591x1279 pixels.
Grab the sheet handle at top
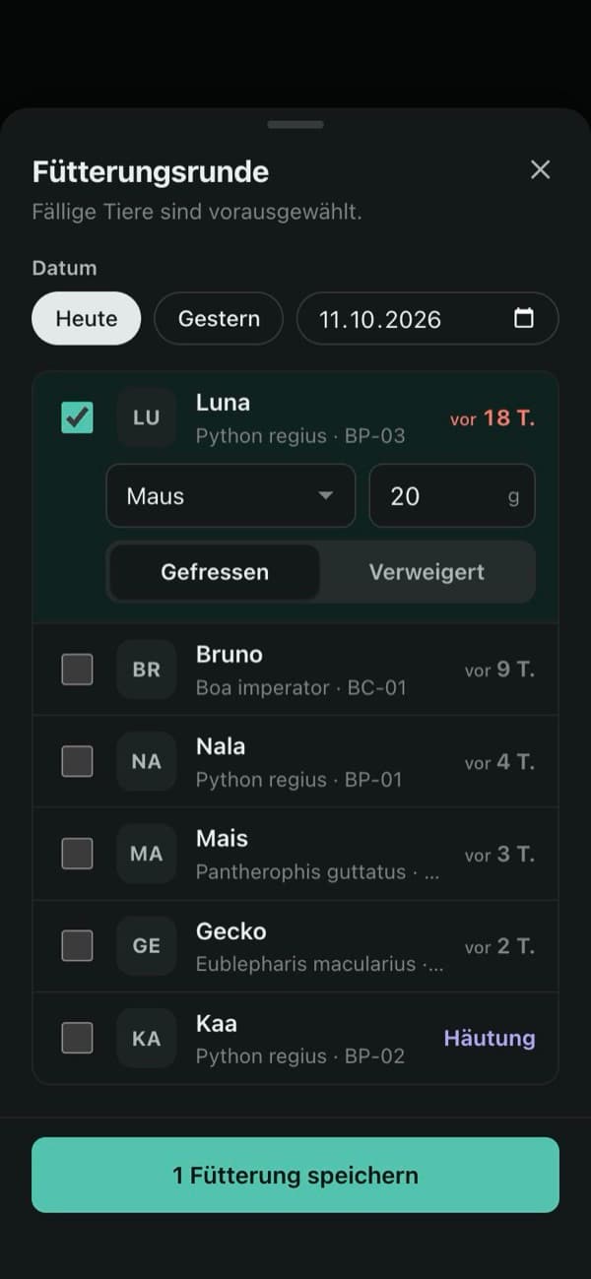(295, 124)
